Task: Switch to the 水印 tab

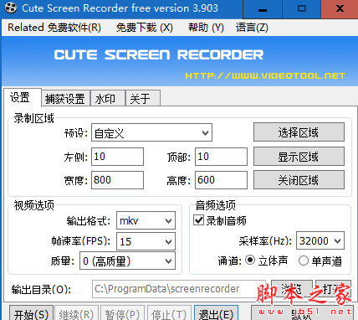Action: tap(108, 98)
